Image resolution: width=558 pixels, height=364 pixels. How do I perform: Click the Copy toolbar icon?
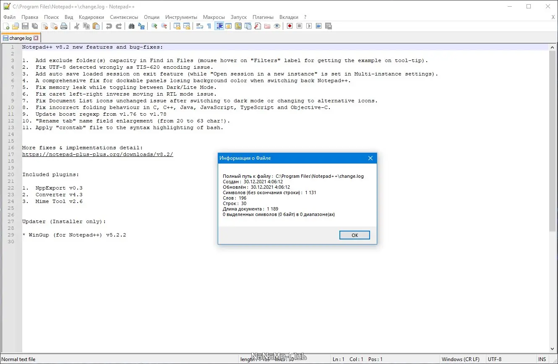point(86,26)
